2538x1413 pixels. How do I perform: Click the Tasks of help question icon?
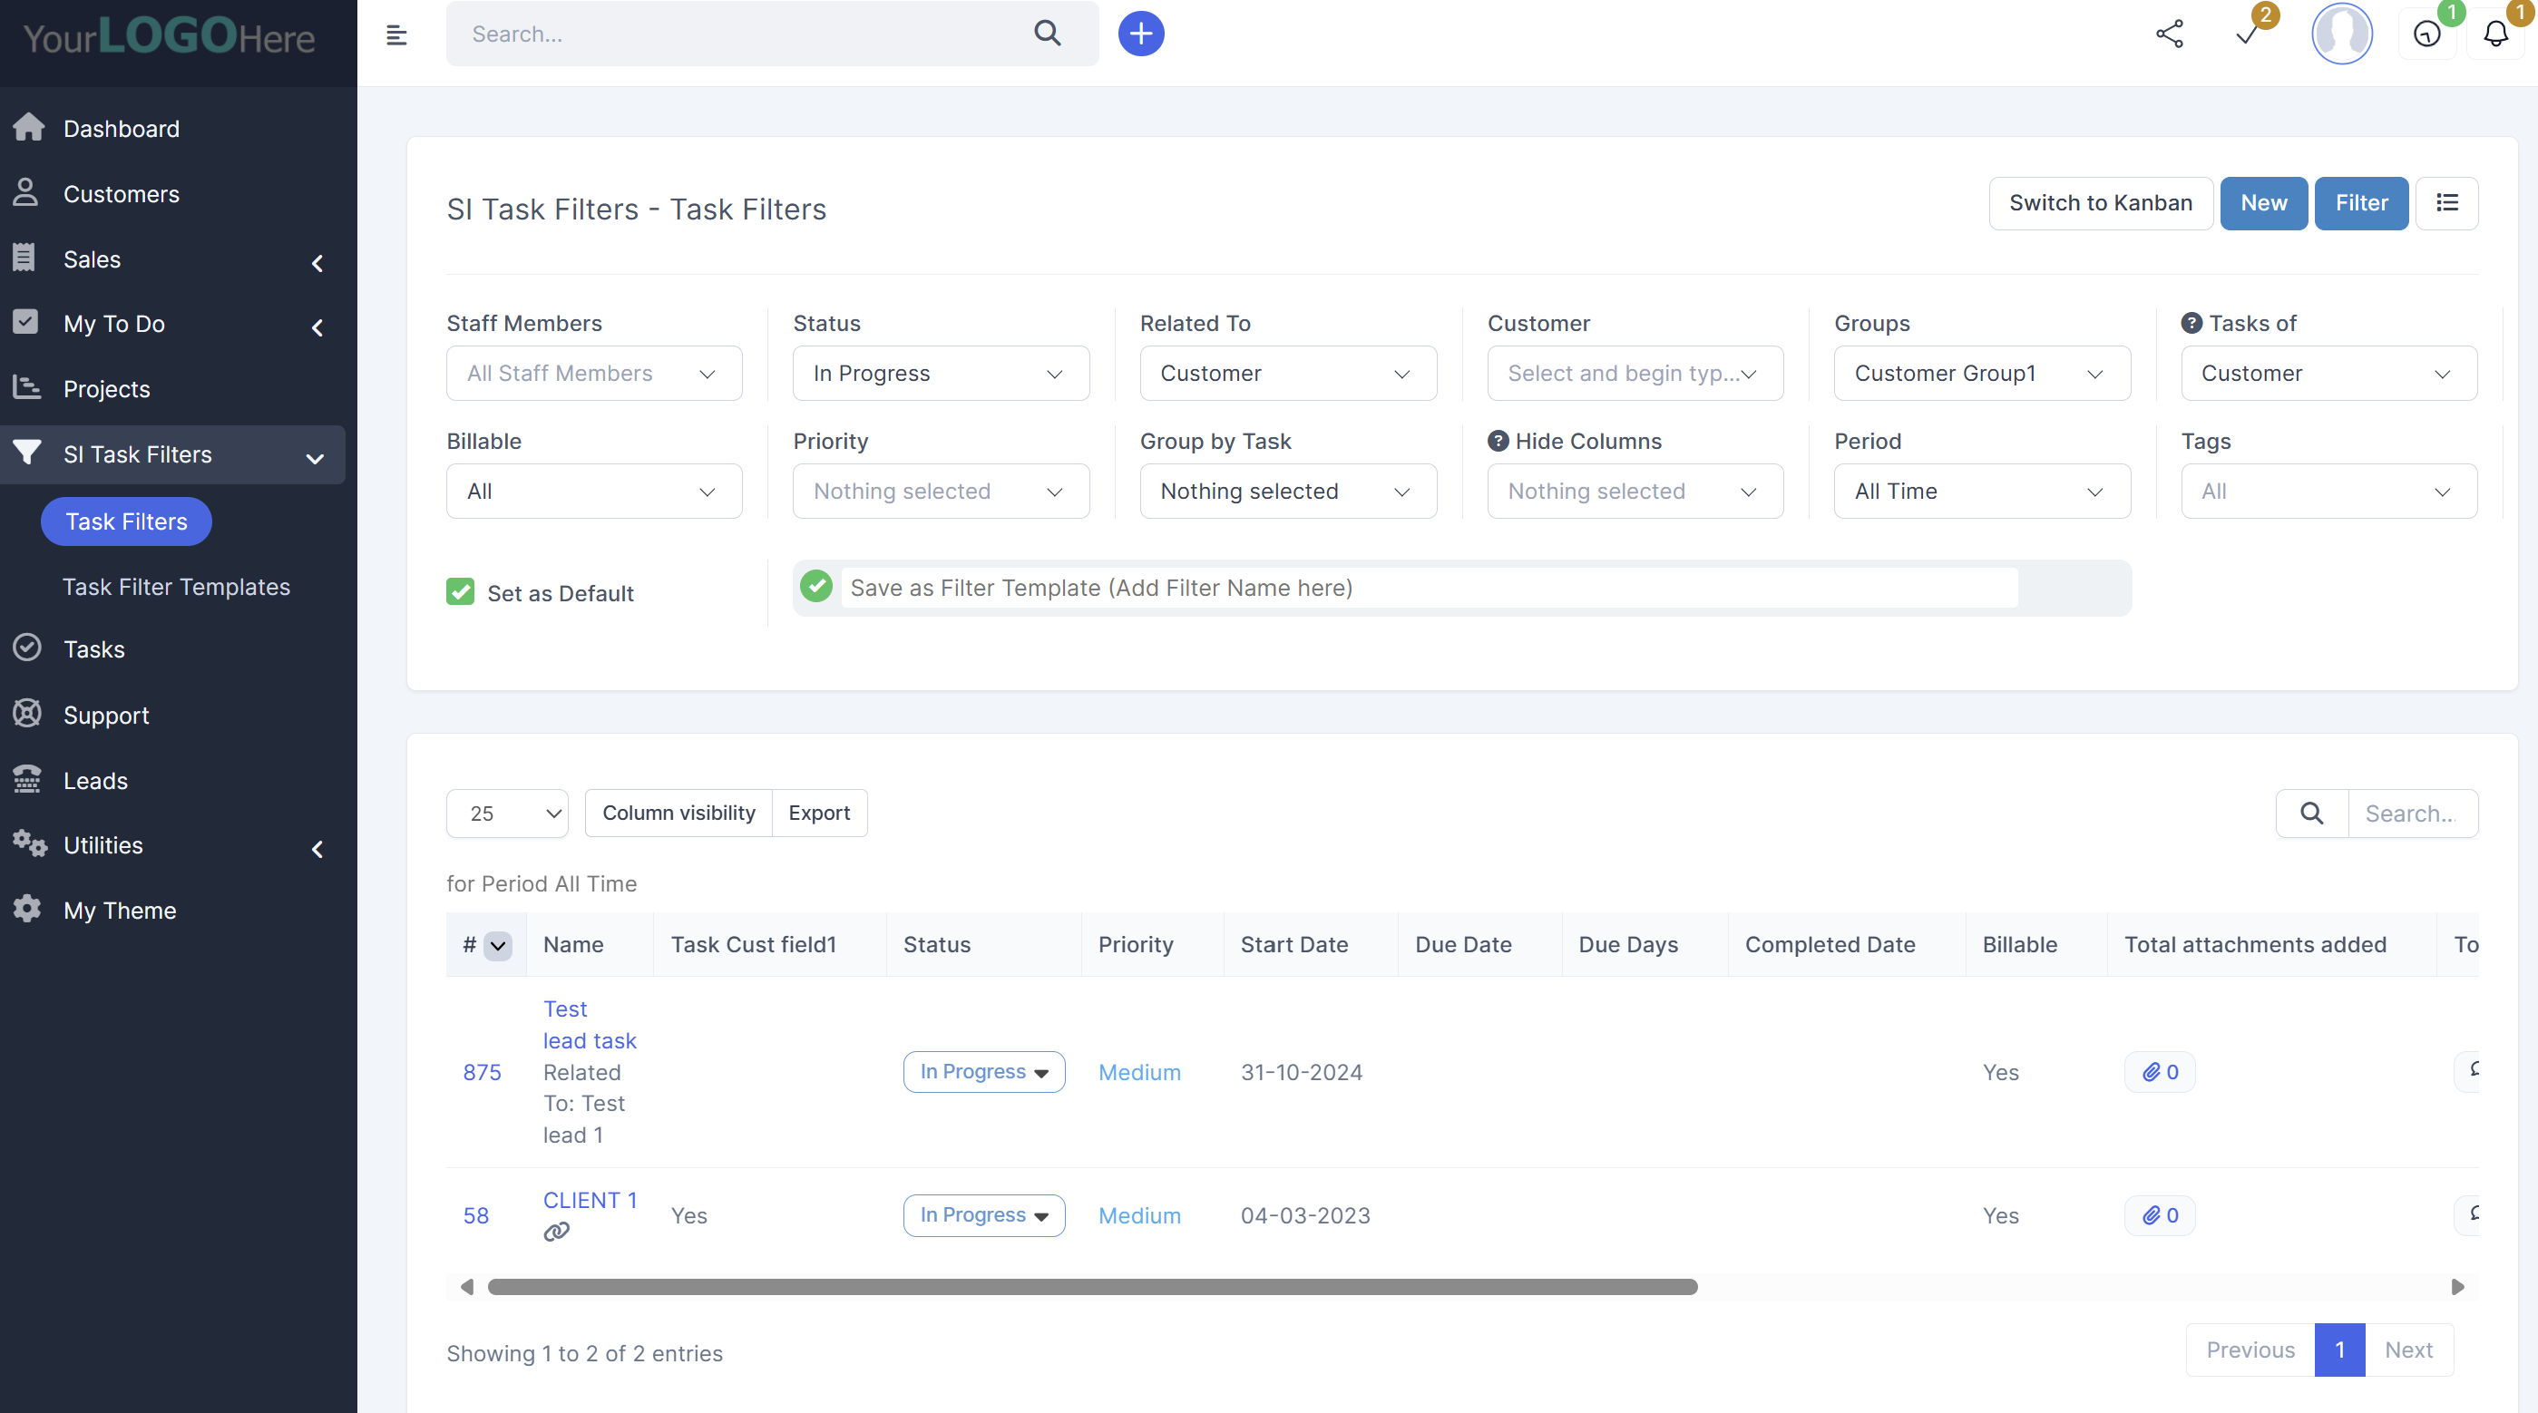pos(2191,323)
